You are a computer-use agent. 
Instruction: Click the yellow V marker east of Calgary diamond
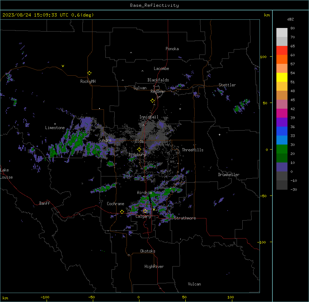click(154, 209)
